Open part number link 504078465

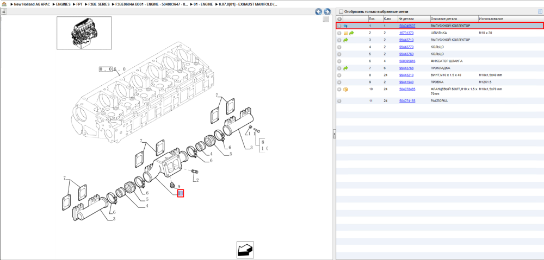(x=407, y=90)
